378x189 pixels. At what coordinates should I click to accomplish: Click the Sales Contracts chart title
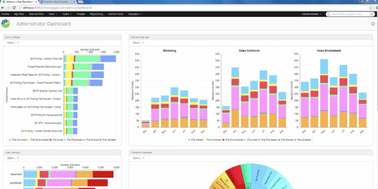click(x=249, y=51)
